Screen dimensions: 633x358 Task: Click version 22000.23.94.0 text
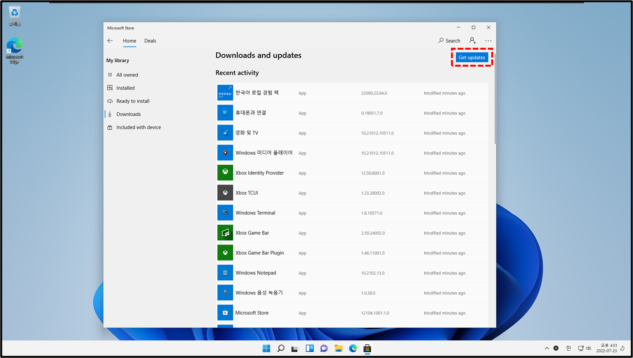374,93
